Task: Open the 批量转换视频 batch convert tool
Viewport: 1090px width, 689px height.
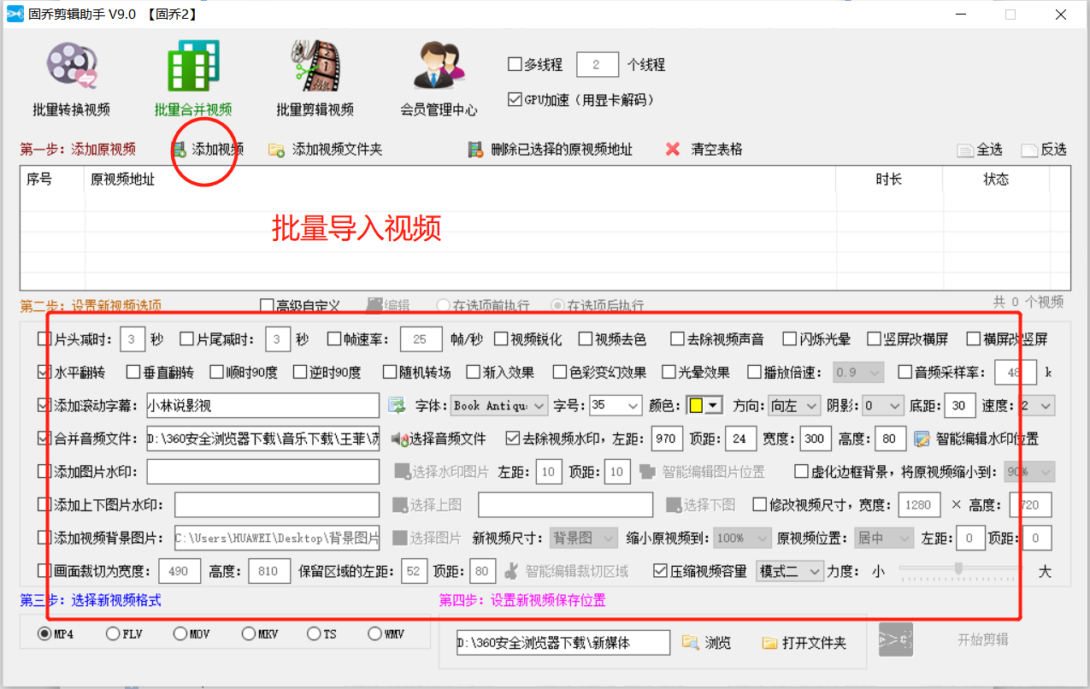Action: pos(69,77)
